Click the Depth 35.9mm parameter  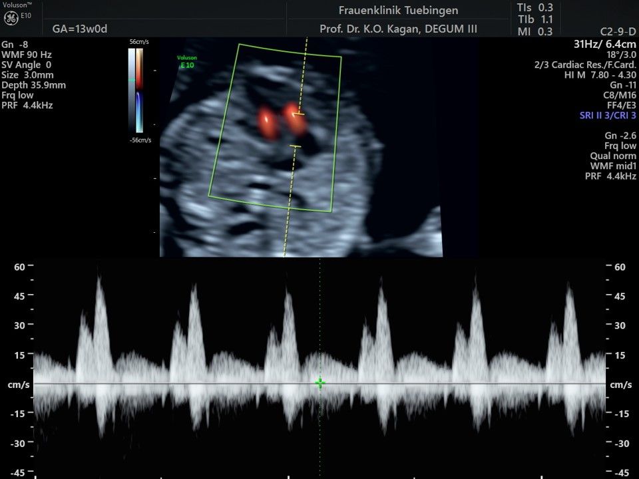click(x=33, y=85)
